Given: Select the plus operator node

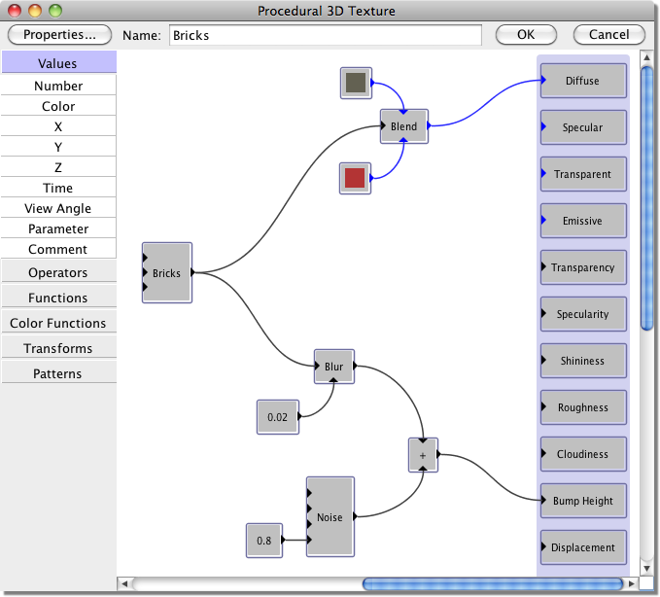Looking at the screenshot, I should pyautogui.click(x=423, y=455).
